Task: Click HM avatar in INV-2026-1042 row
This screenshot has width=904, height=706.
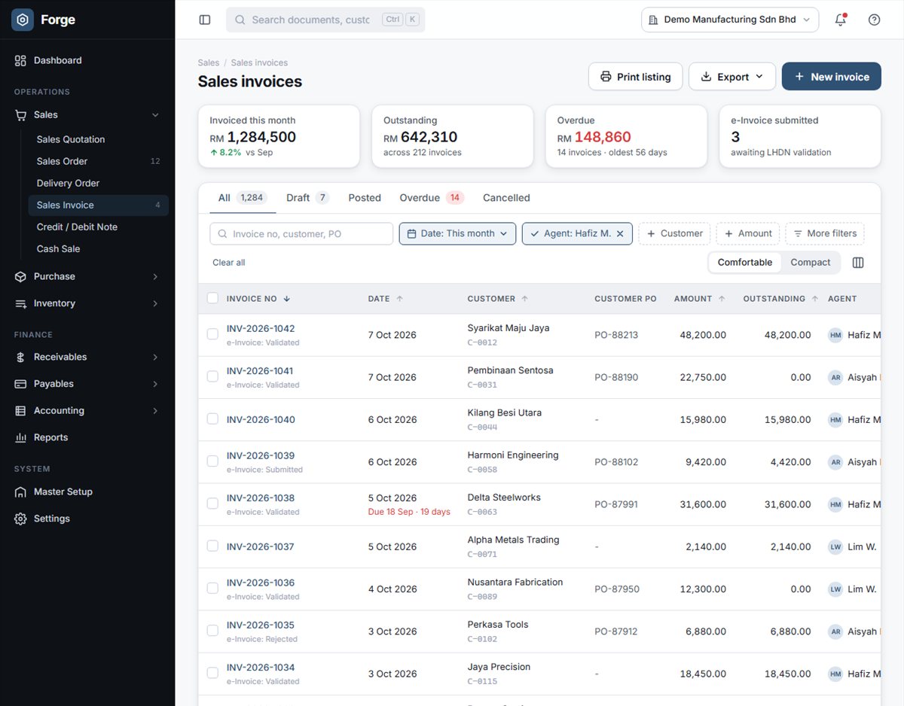Action: point(835,335)
